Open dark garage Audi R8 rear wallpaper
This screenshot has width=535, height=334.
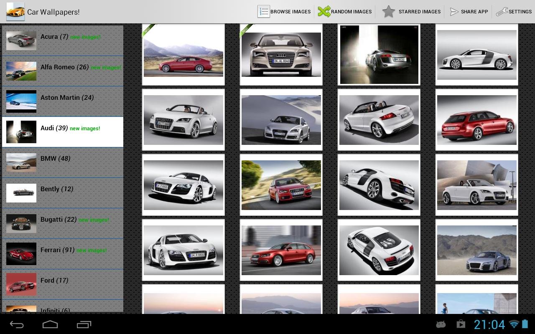(x=379, y=55)
